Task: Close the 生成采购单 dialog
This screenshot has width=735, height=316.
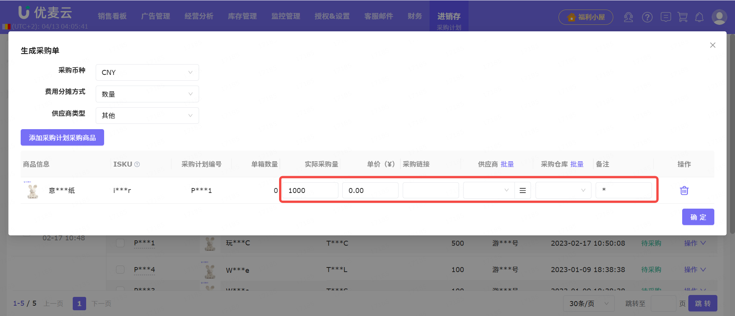Action: [x=712, y=45]
